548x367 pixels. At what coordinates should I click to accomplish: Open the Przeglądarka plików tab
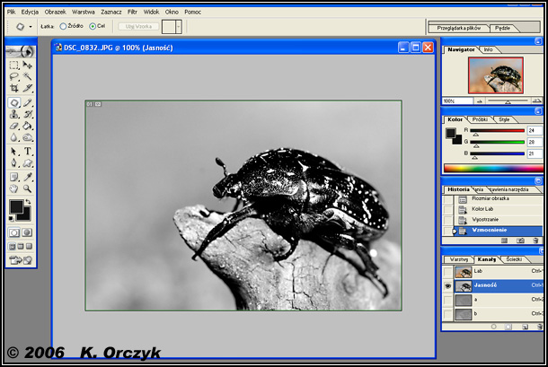[x=458, y=29]
